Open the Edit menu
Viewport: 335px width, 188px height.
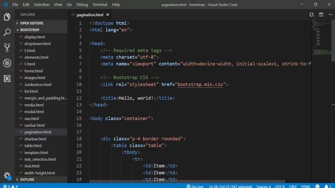tap(26, 5)
